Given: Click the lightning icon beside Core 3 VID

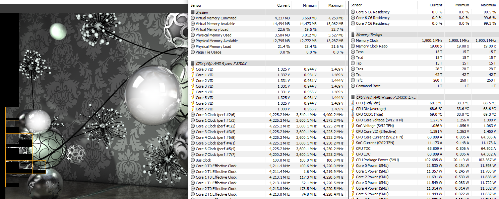Looking at the screenshot, I should tap(192, 86).
